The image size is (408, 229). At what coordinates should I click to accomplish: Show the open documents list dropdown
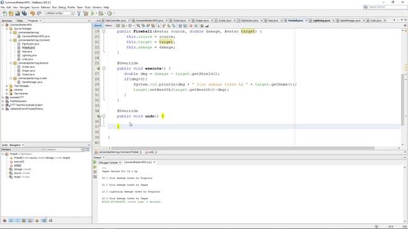coord(402,20)
